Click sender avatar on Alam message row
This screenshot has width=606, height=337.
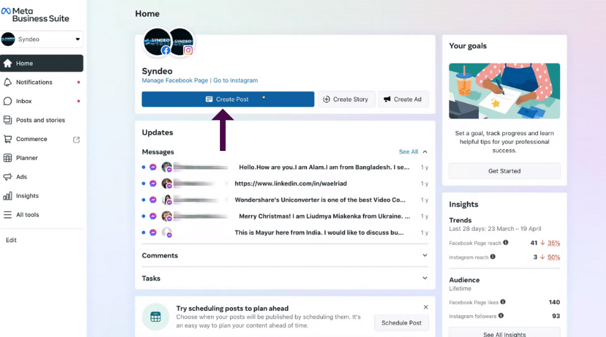[x=167, y=167]
